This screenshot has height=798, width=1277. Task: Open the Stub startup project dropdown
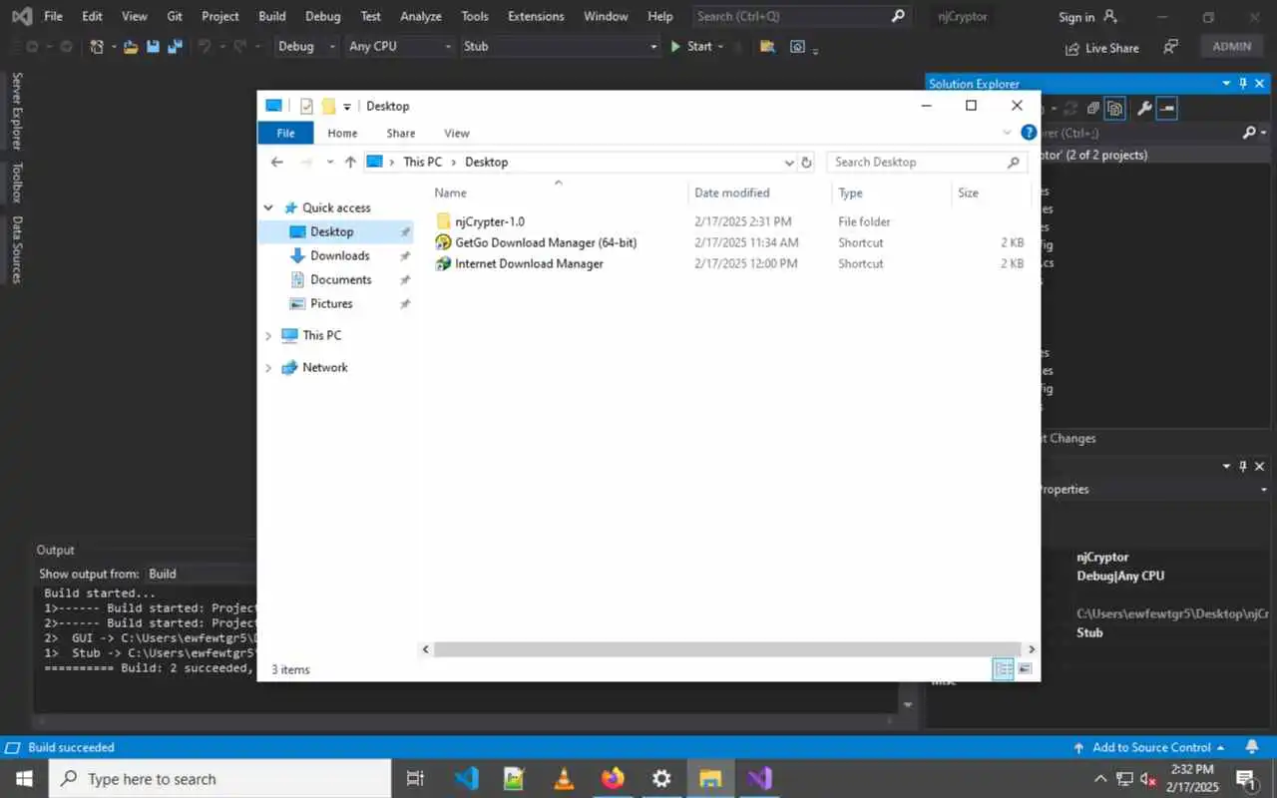coord(561,46)
